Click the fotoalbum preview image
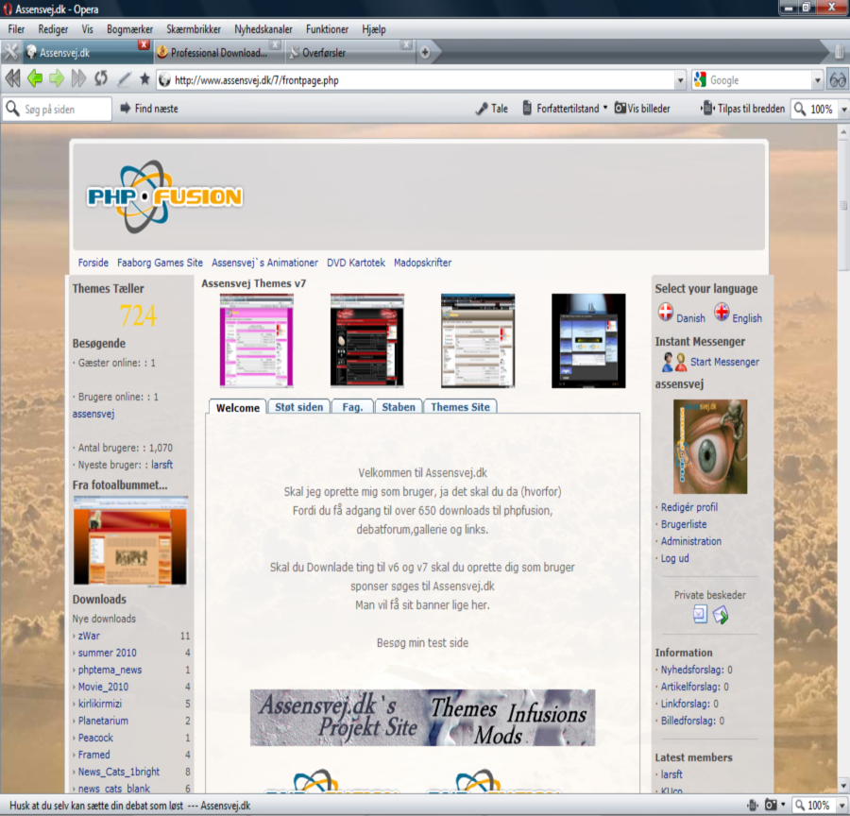This screenshot has width=850, height=816. coord(130,540)
